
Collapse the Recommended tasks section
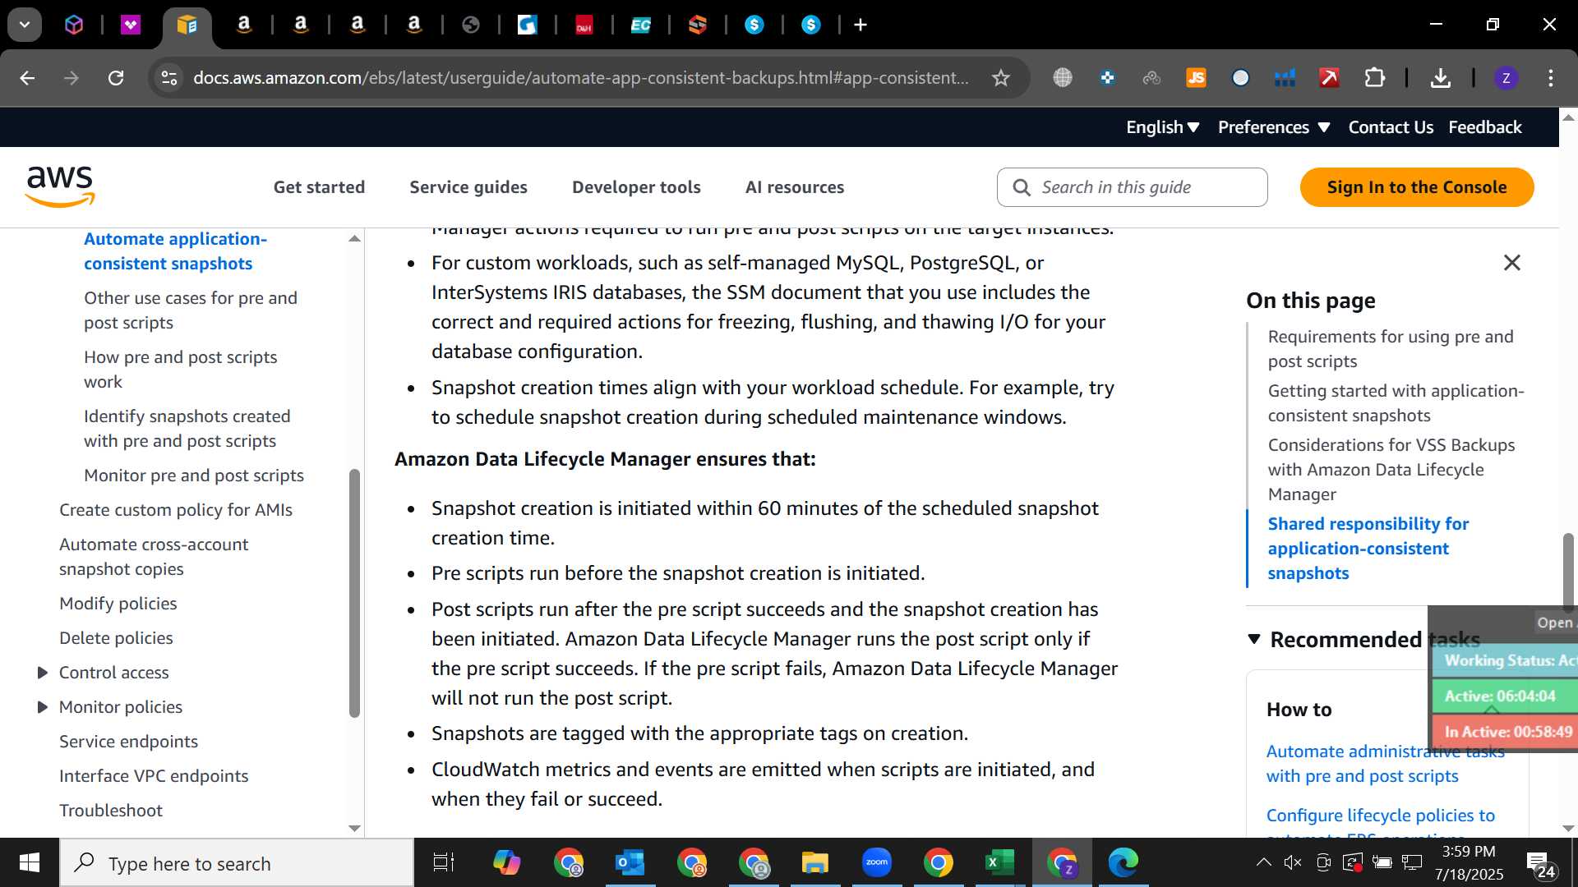pos(1254,639)
